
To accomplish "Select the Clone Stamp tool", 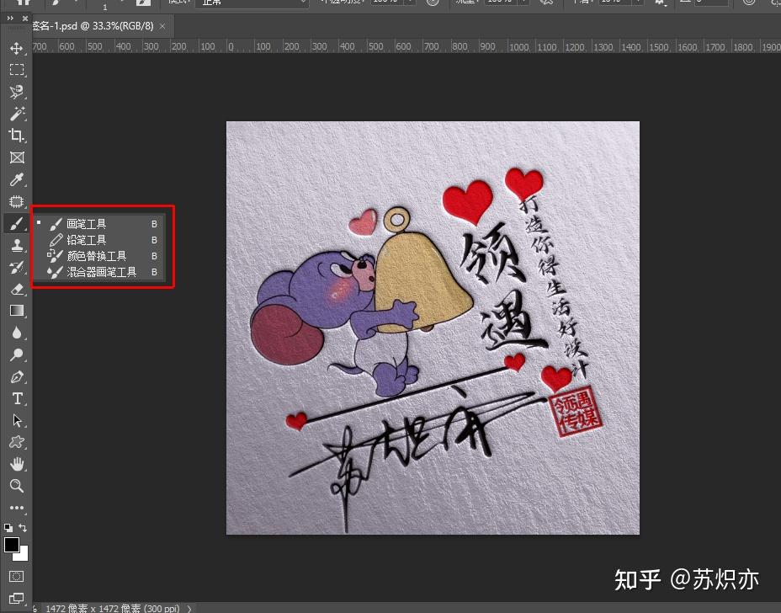I will click(17, 245).
